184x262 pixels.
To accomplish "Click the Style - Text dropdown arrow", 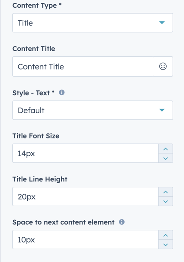I will [x=162, y=110].
